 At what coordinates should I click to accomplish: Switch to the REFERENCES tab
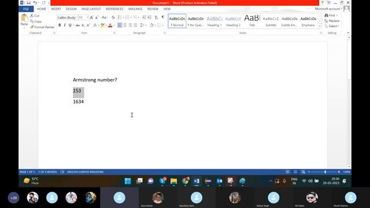(114, 9)
